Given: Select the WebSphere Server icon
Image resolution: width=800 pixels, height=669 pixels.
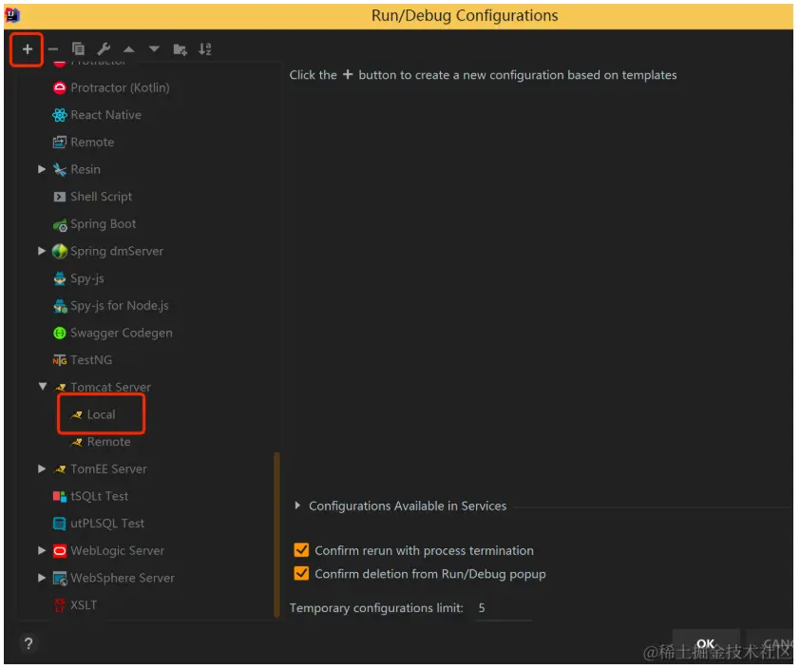Looking at the screenshot, I should point(60,578).
